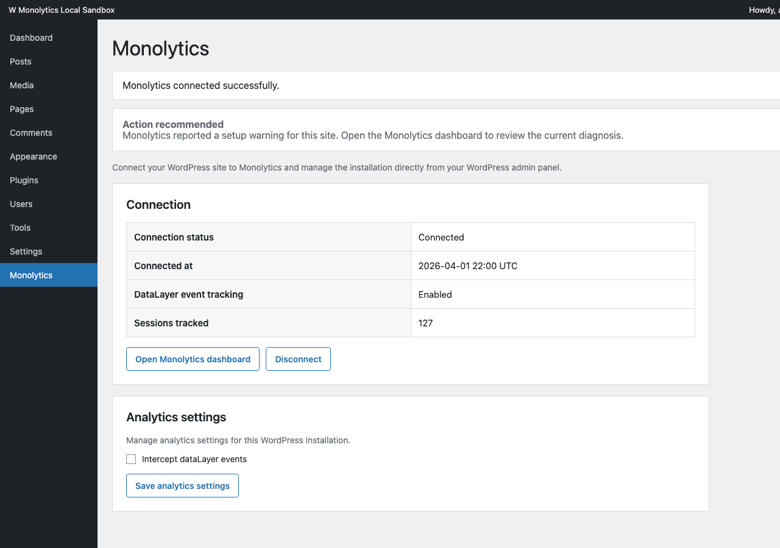The height and width of the screenshot is (548, 780).
Task: Click Save analytics settings
Action: (182, 485)
